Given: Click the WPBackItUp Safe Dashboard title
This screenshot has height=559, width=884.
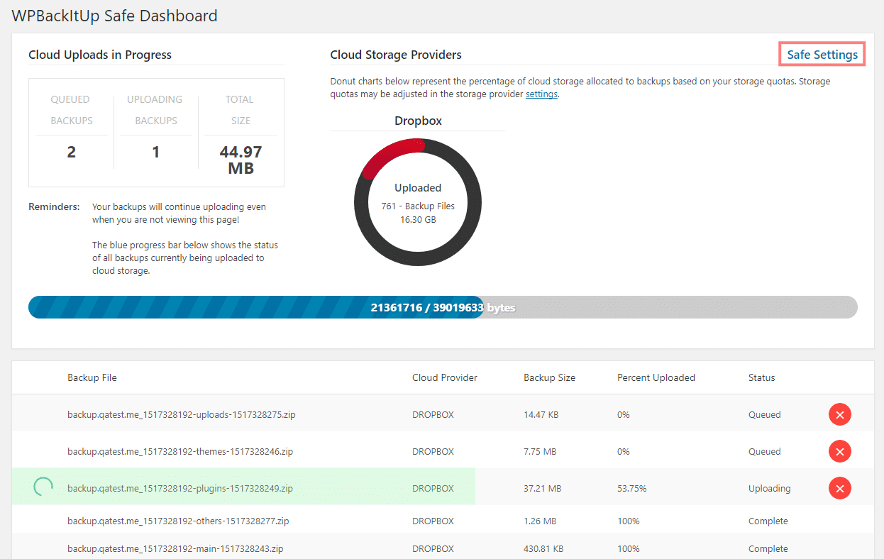Looking at the screenshot, I should point(114,15).
